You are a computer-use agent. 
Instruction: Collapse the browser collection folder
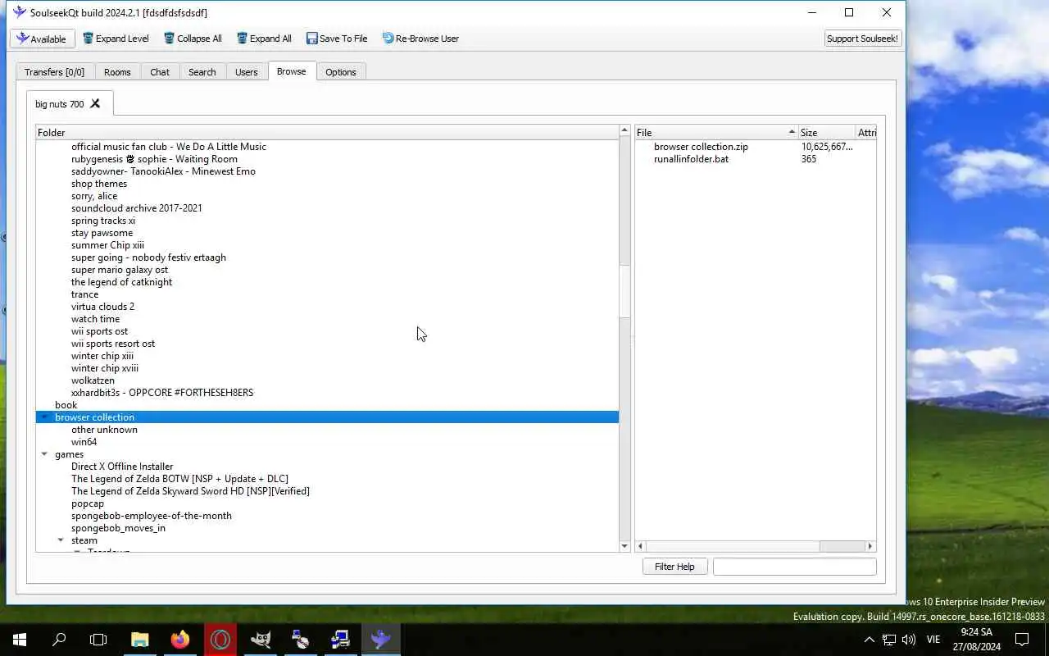click(44, 417)
